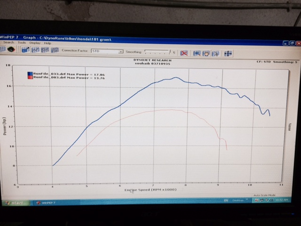Open the Correction Factor STD dropdown
301x226 pixels.
(x=107, y=51)
